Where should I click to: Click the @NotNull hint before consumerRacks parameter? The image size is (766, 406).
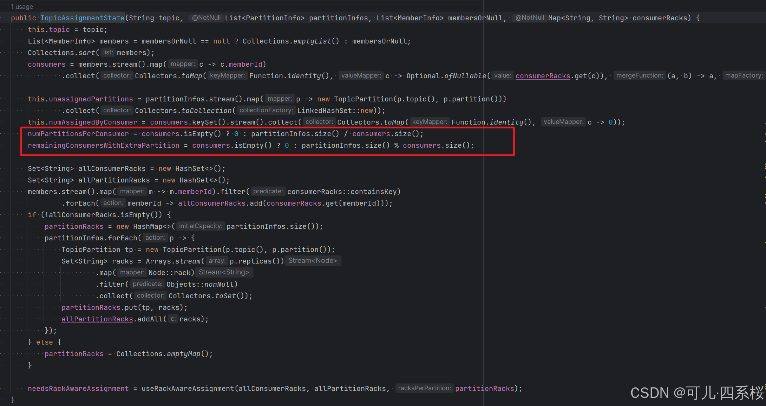pyautogui.click(x=530, y=18)
